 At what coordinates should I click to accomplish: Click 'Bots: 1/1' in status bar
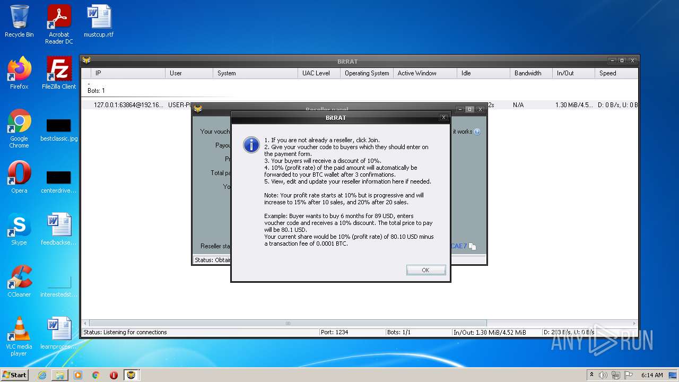(399, 332)
